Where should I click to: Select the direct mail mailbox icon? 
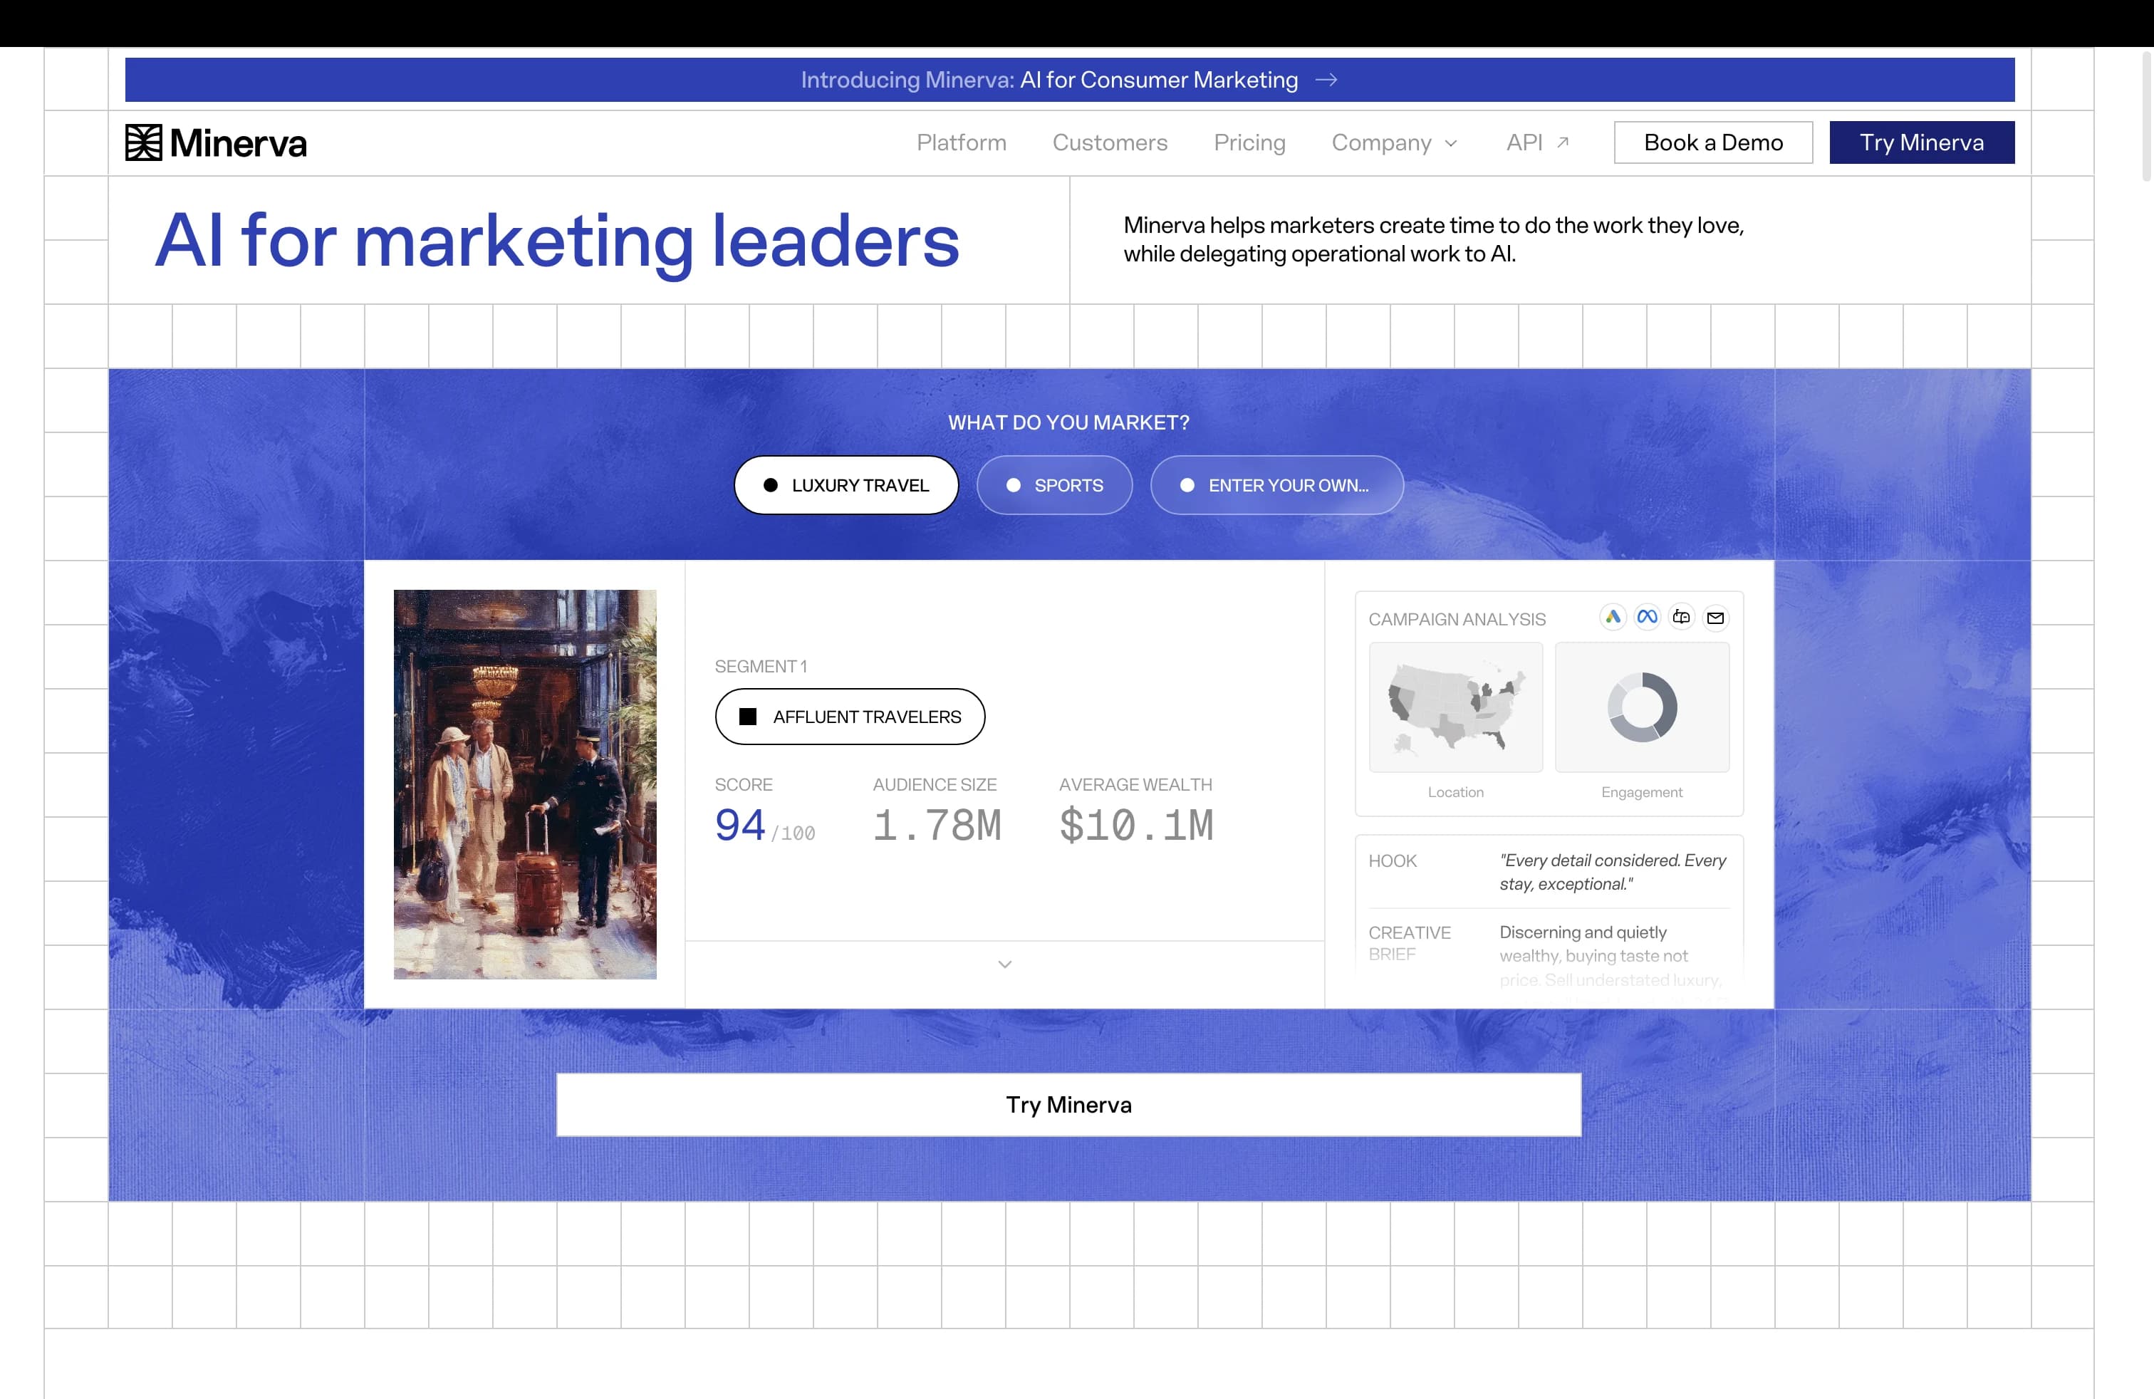pos(1682,617)
